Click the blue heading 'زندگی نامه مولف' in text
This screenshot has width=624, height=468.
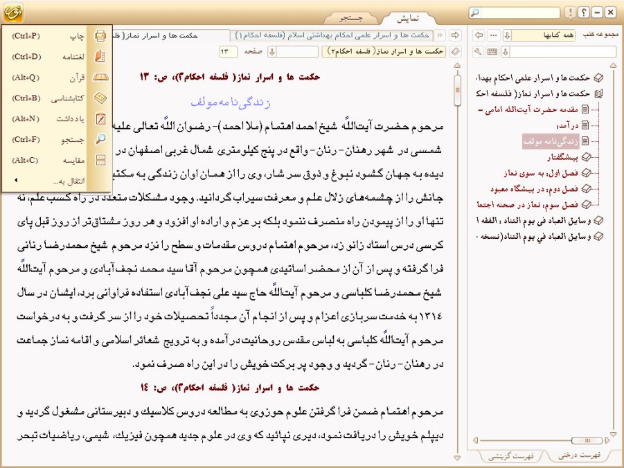click(231, 102)
